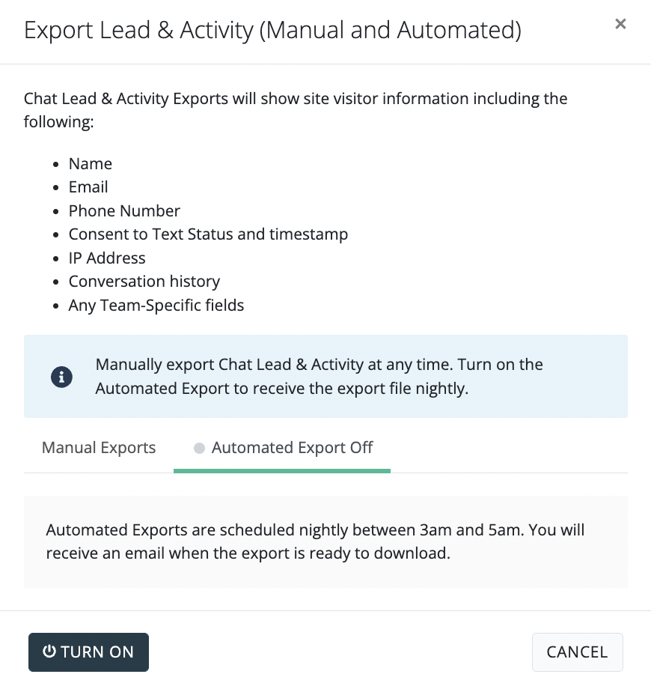Click the "IP Address" bullet item
The width and height of the screenshot is (651, 686).
coord(107,258)
